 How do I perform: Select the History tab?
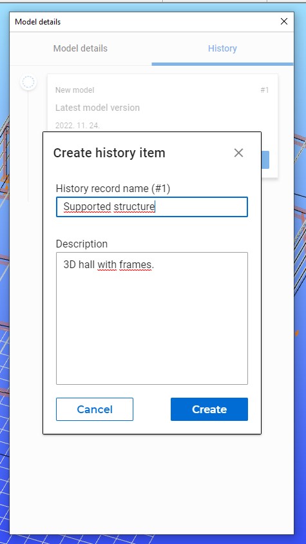pyautogui.click(x=222, y=48)
